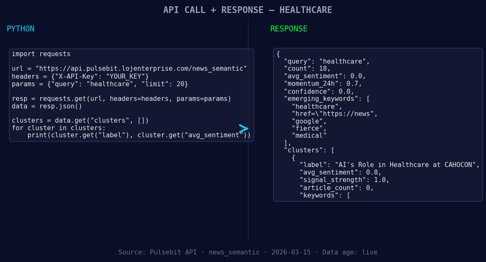
Task: Click the Data age: live indicator
Action: [350, 252]
